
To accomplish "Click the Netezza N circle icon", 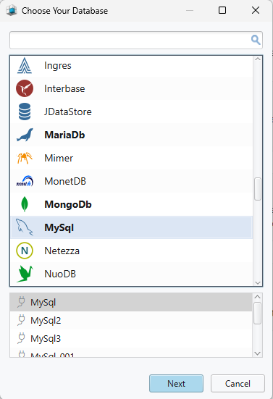I will (x=25, y=251).
